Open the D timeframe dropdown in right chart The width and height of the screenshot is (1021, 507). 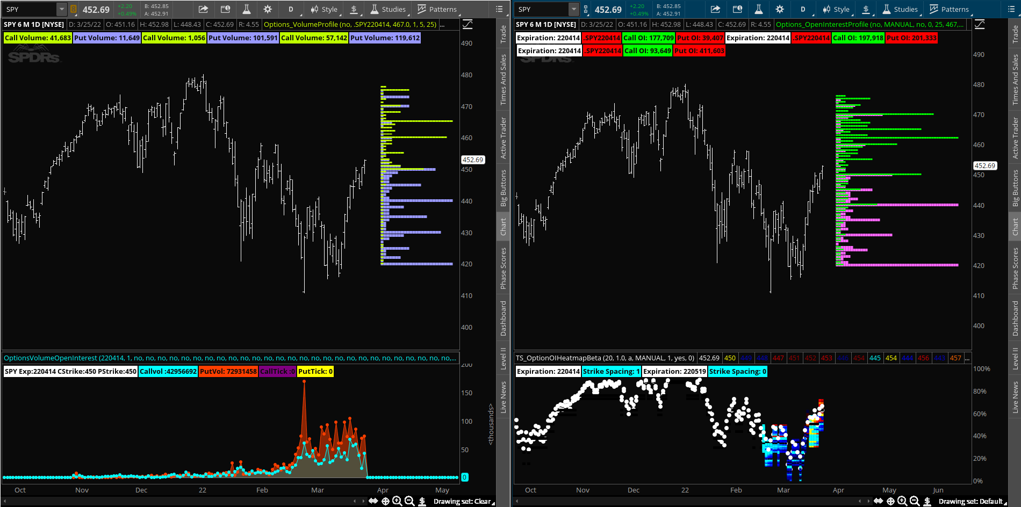tap(803, 9)
